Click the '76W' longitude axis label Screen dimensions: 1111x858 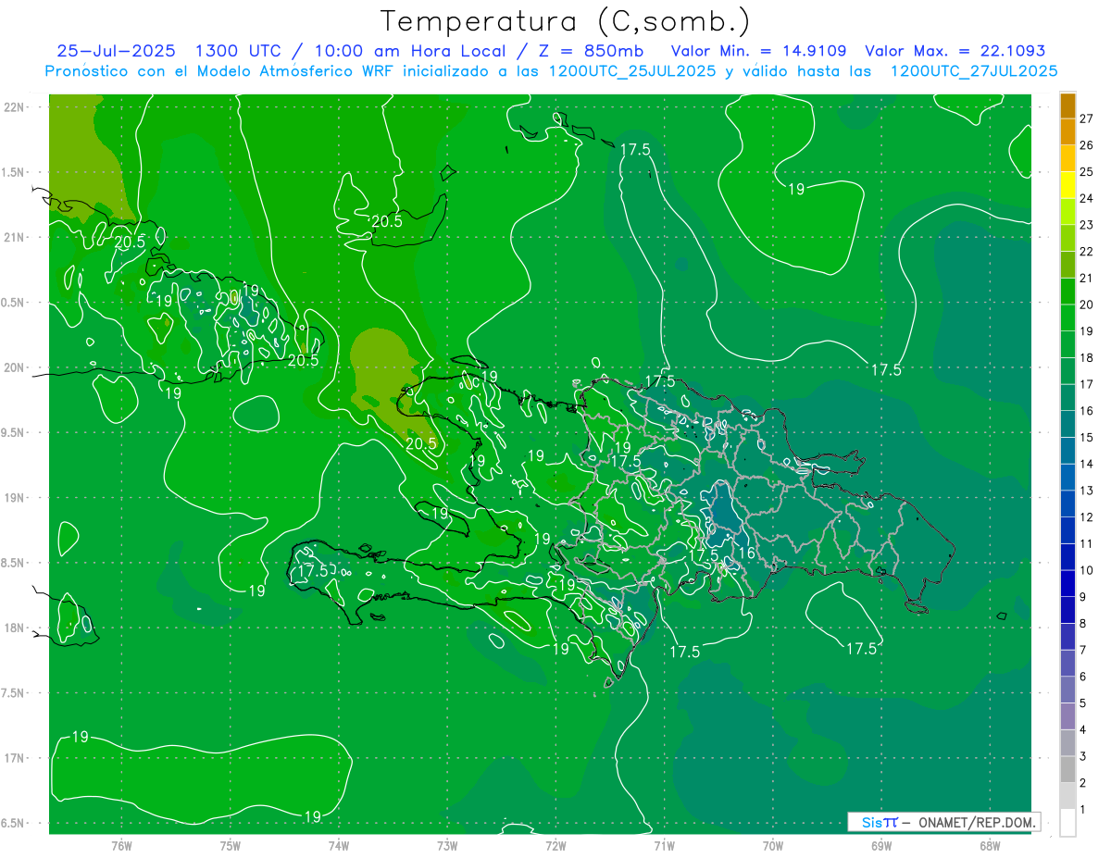pos(121,845)
